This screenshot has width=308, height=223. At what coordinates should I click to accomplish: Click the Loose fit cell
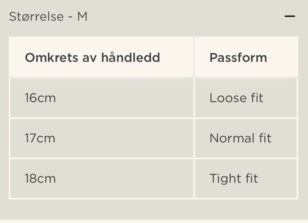point(236,98)
